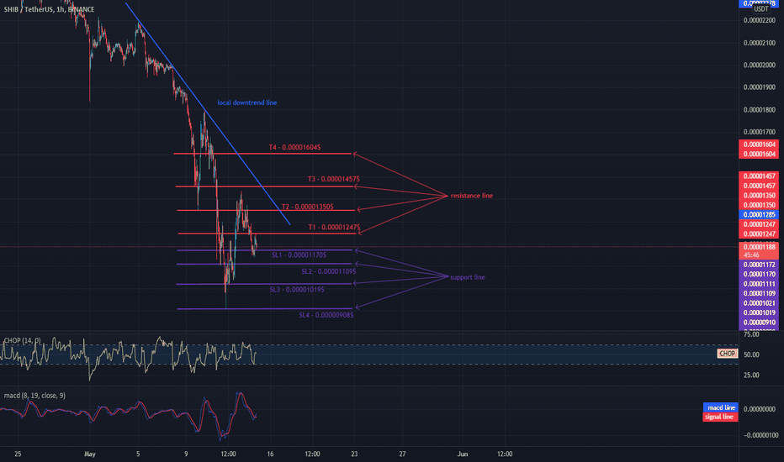Open the USDT currency label on price axis
The height and width of the screenshot is (462, 784).
[761, 9]
